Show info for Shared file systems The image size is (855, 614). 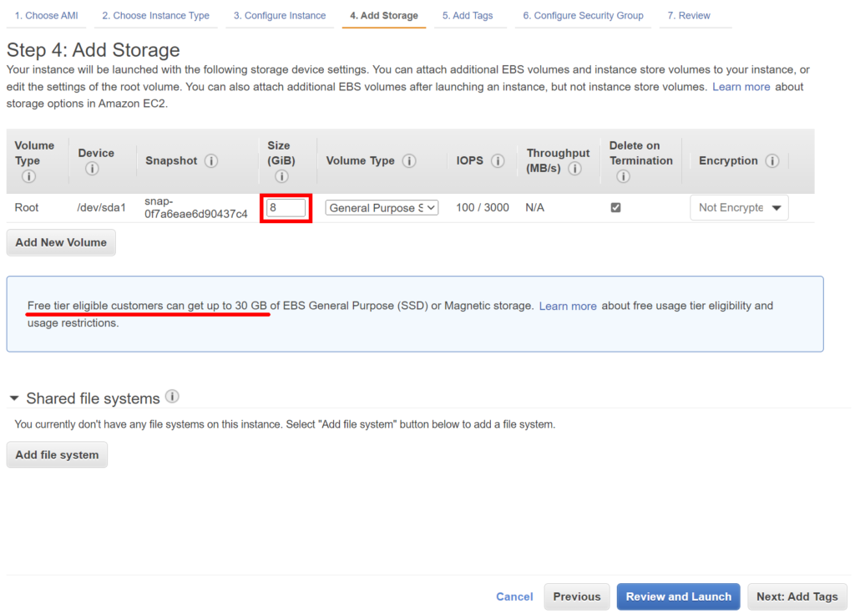[172, 397]
